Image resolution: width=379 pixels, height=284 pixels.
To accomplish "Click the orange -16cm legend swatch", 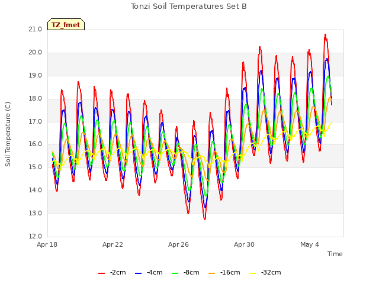I will tap(211, 273).
